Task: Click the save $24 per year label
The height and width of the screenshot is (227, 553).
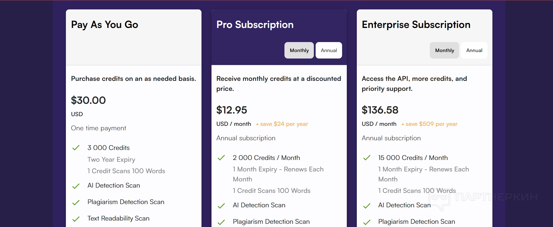Action: pyautogui.click(x=284, y=124)
